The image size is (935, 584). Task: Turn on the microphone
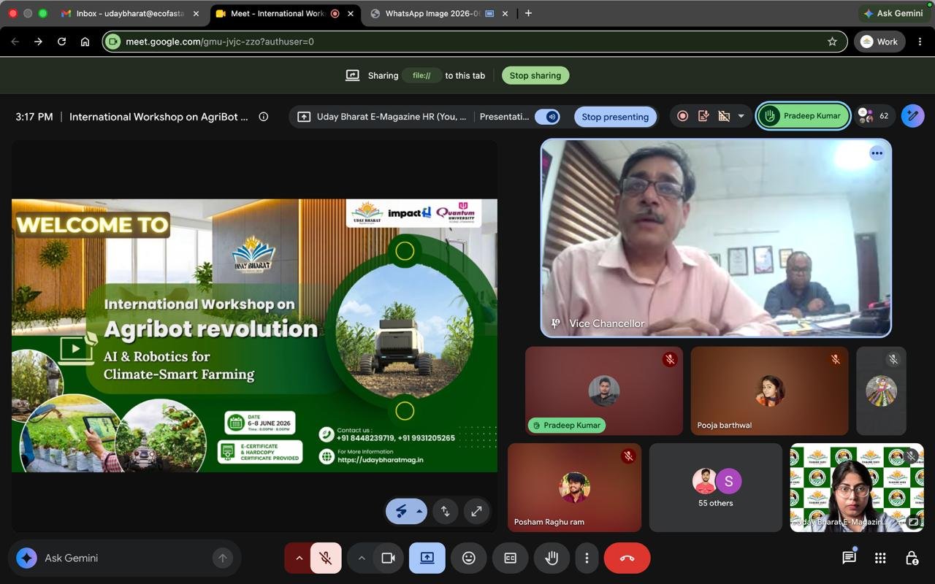(x=326, y=558)
